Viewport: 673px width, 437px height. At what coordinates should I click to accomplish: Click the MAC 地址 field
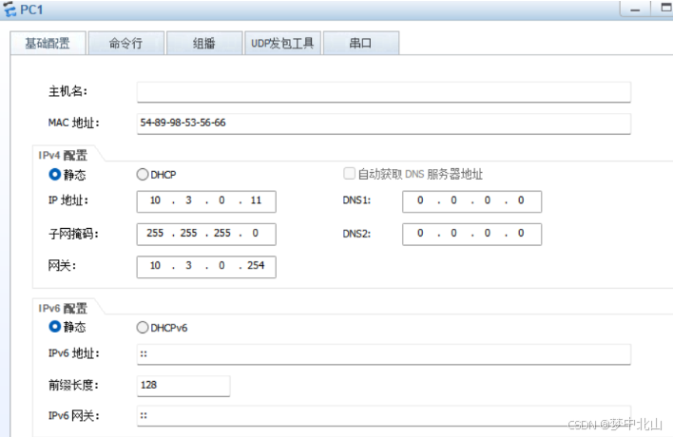coord(384,123)
